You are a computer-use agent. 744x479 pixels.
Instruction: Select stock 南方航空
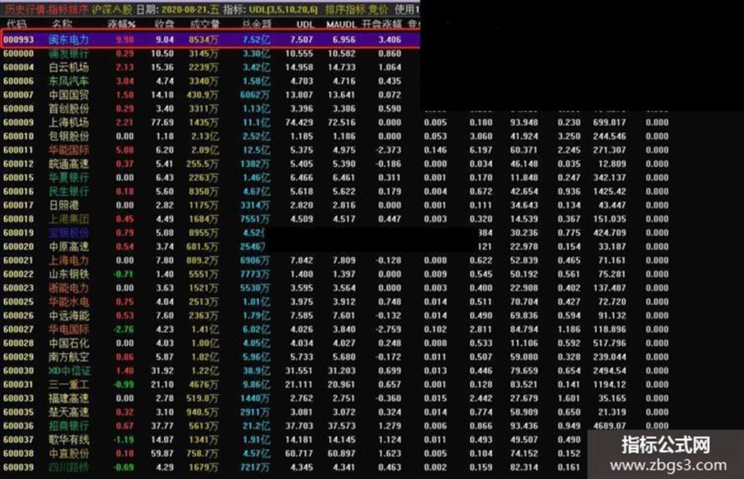click(x=68, y=356)
